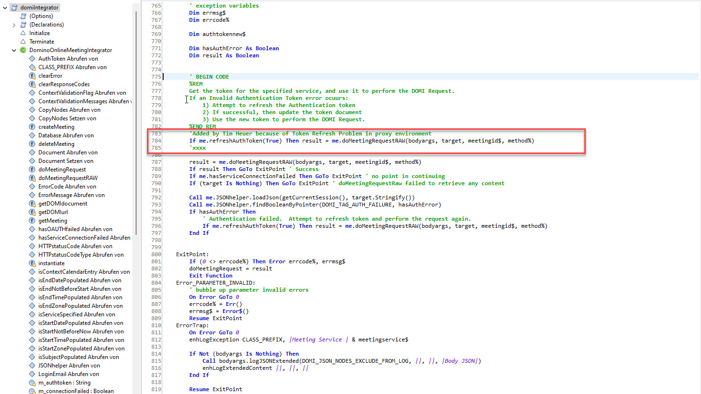Collapse the domiIntegrator root node
Viewport: 701px width, 394px height.
pos(5,7)
